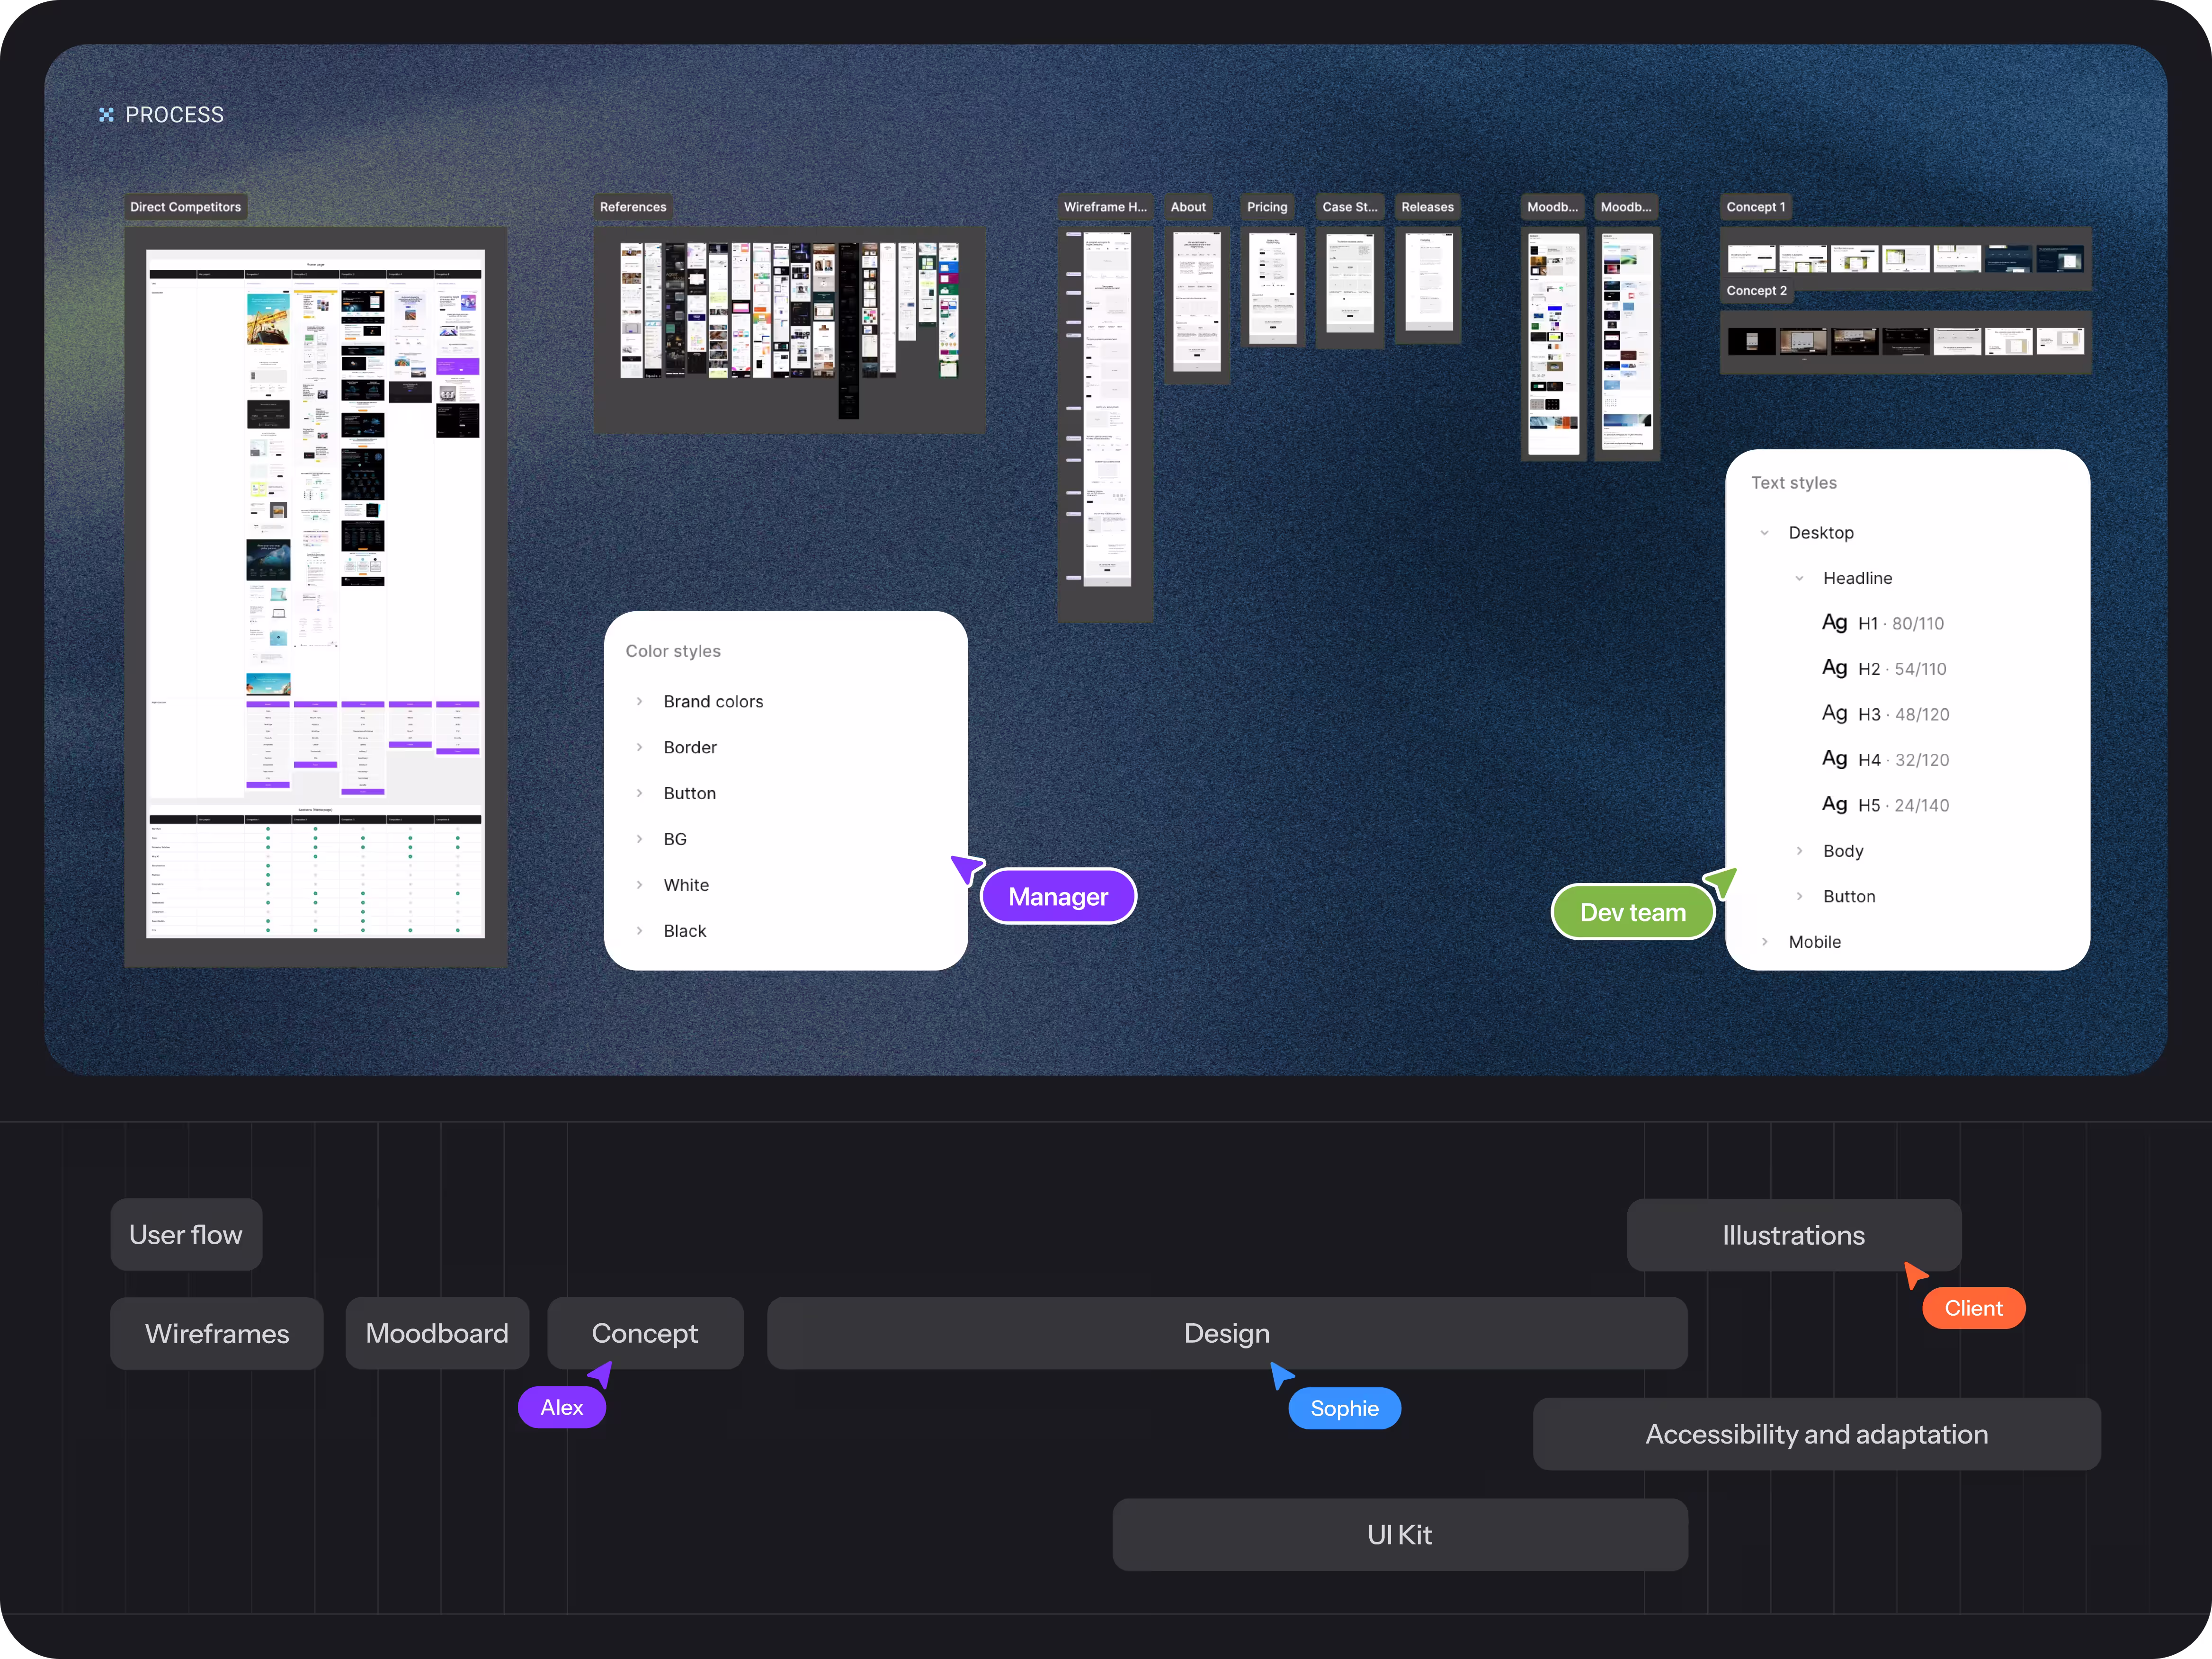Click the Ag preview for H1 style
The width and height of the screenshot is (2212, 1659).
[x=1834, y=622]
